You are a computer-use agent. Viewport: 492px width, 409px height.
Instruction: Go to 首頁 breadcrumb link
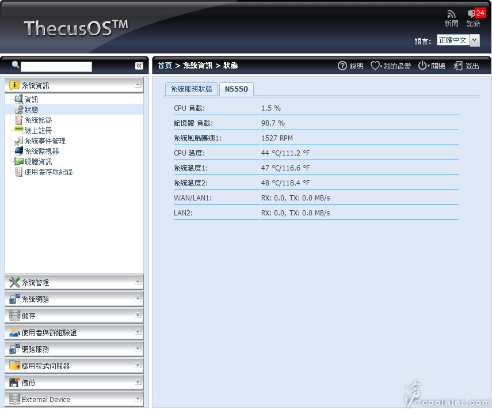click(x=165, y=66)
